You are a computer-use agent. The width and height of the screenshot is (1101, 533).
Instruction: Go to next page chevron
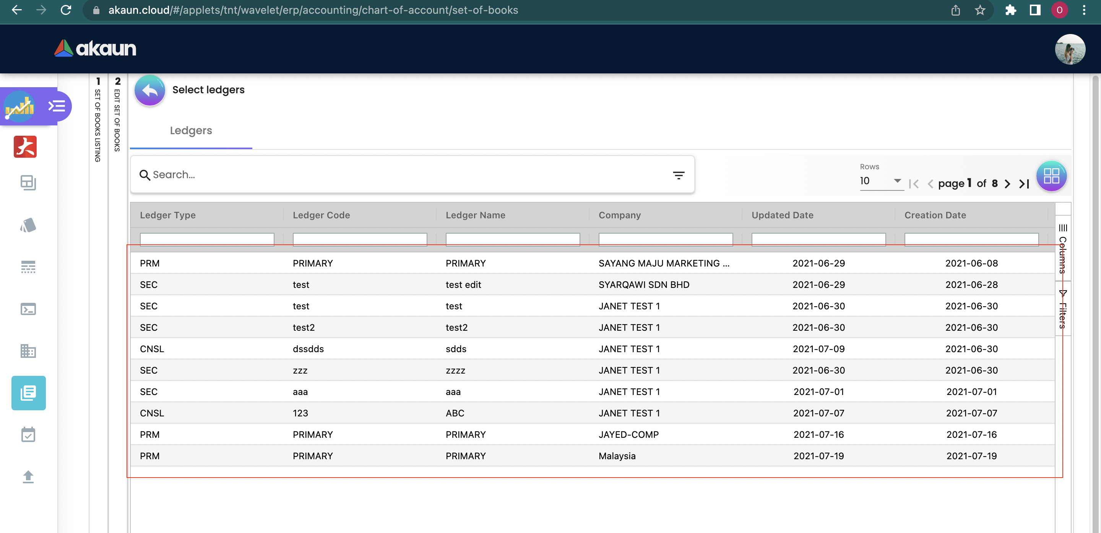pos(1007,184)
